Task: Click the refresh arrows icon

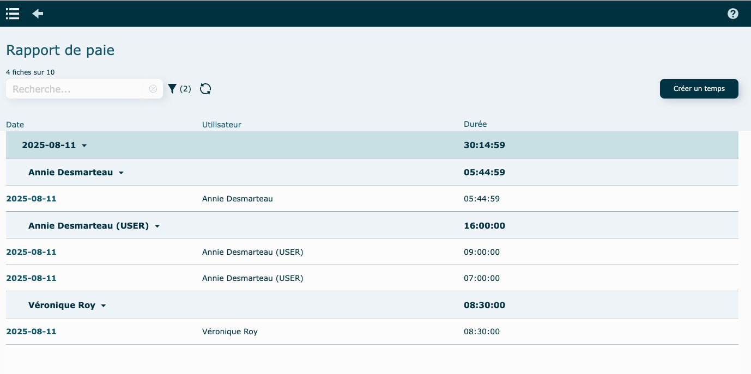Action: [205, 89]
